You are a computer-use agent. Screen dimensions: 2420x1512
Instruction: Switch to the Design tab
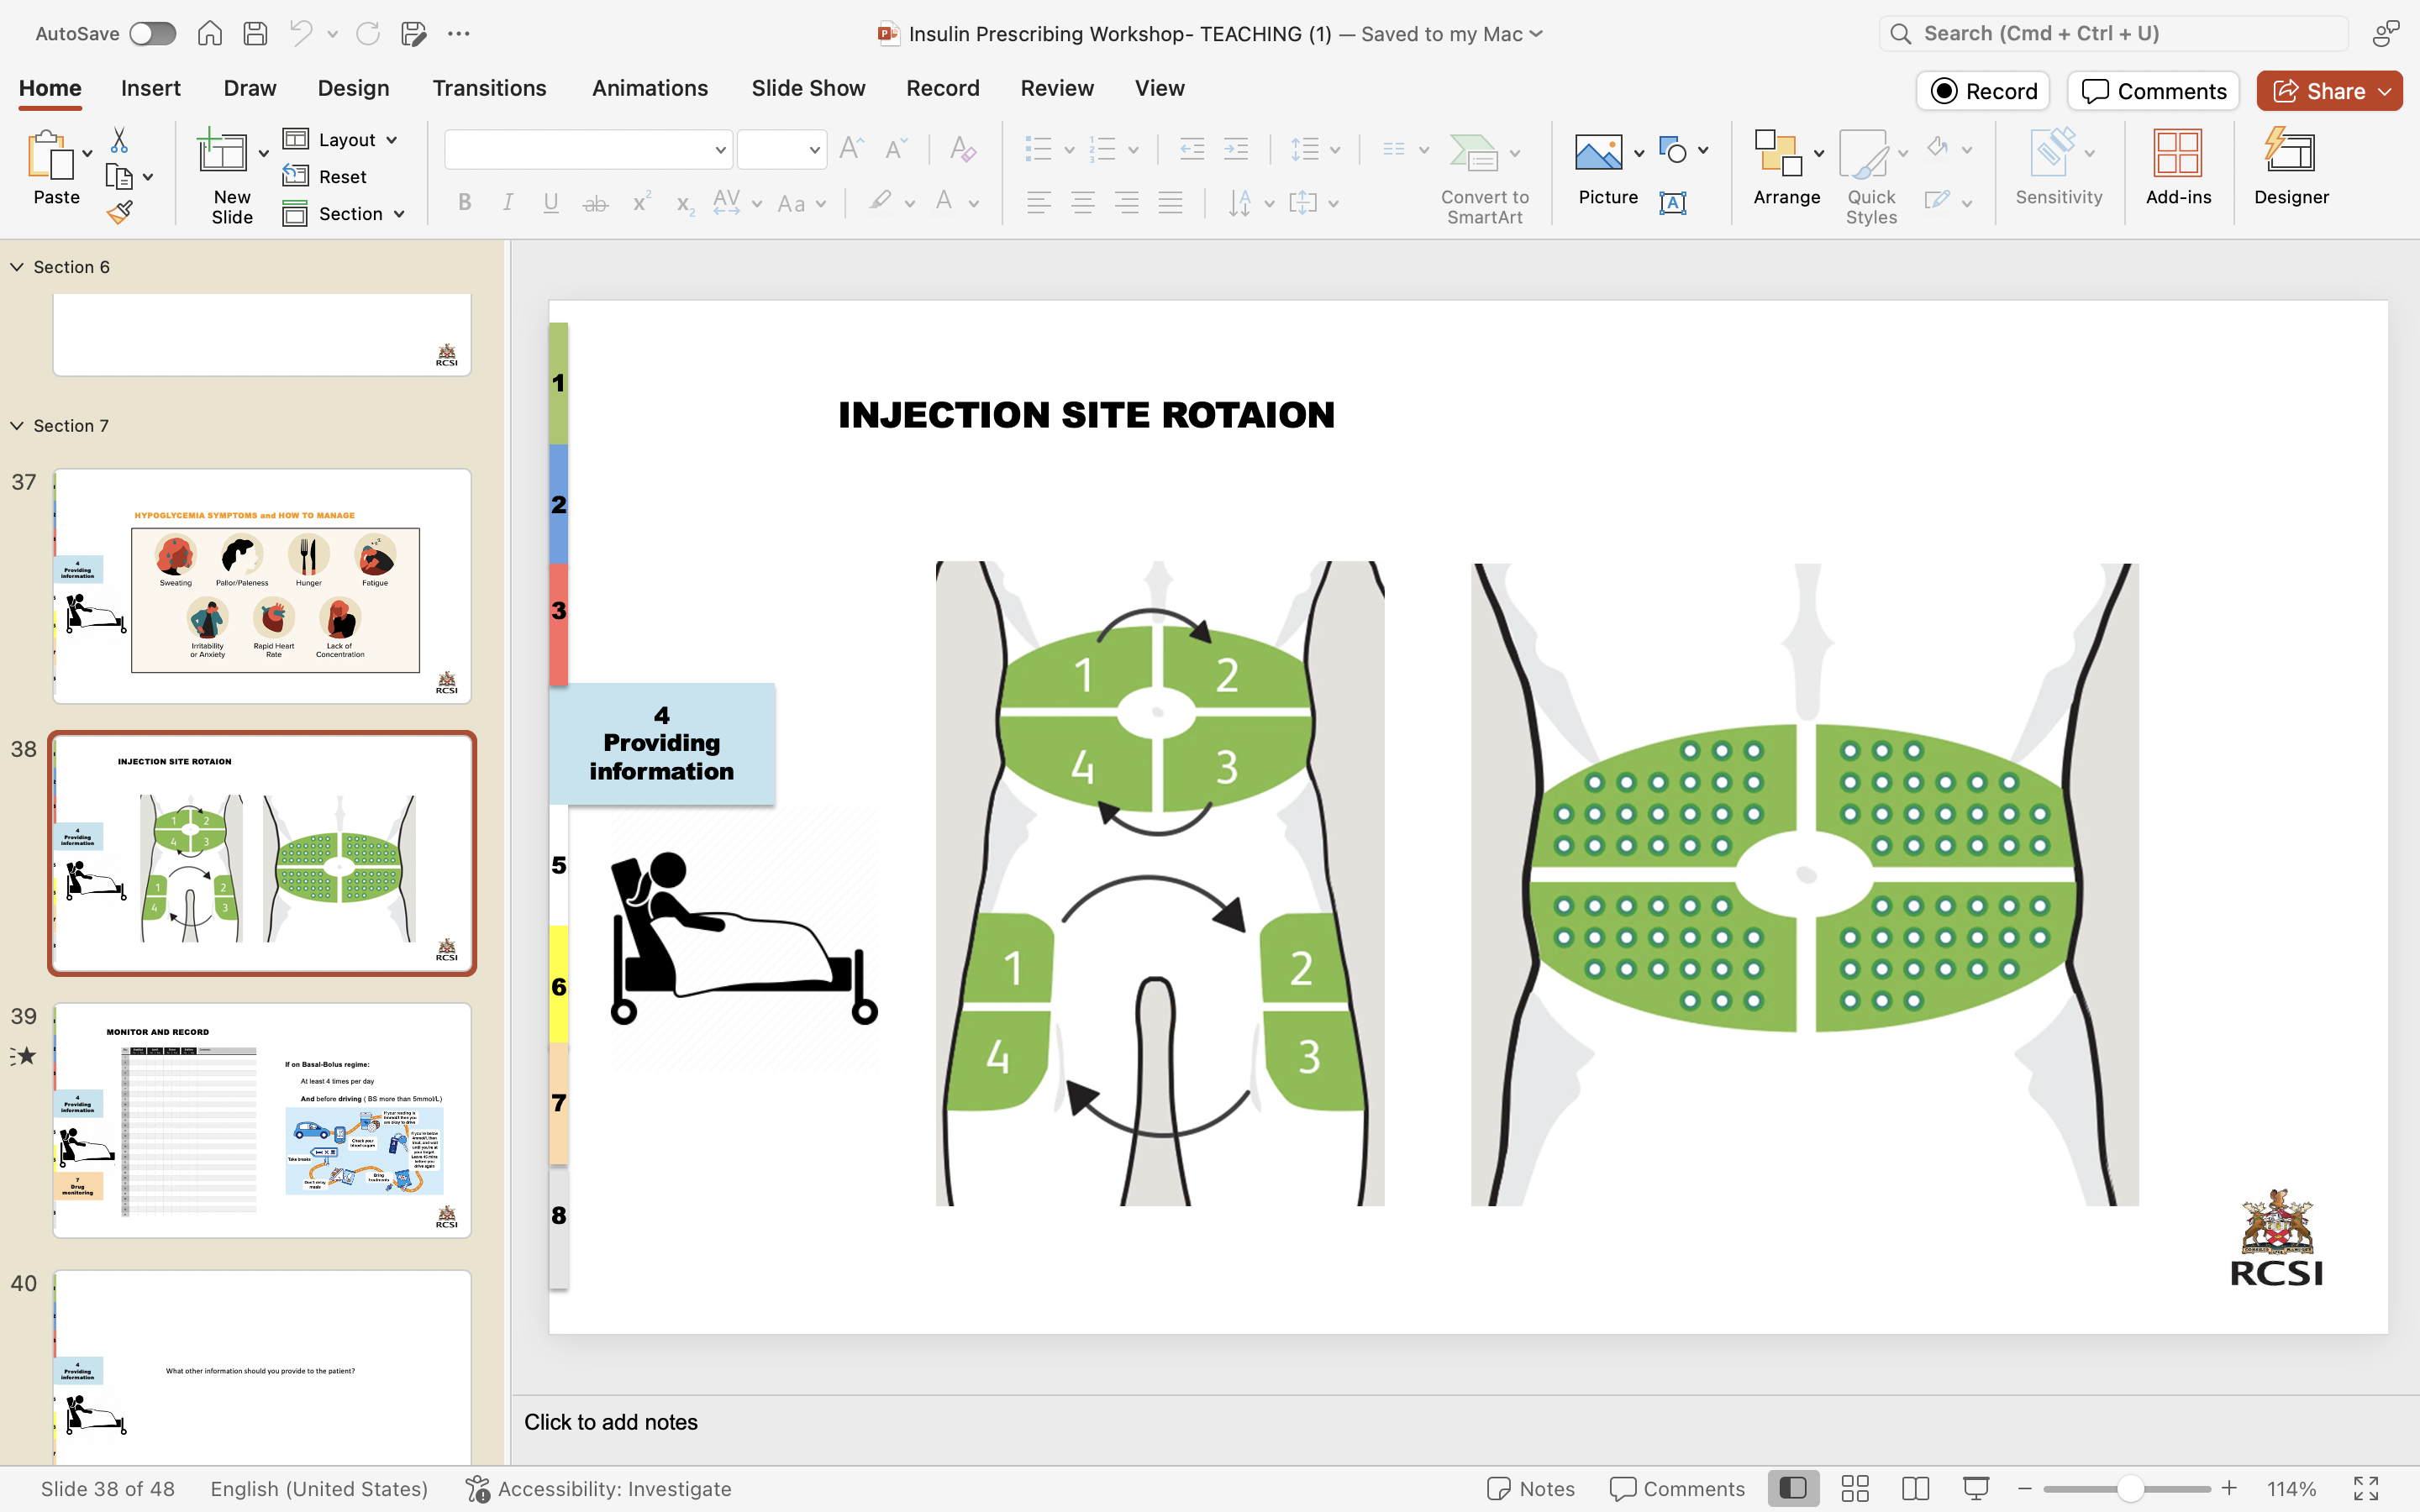click(x=353, y=88)
